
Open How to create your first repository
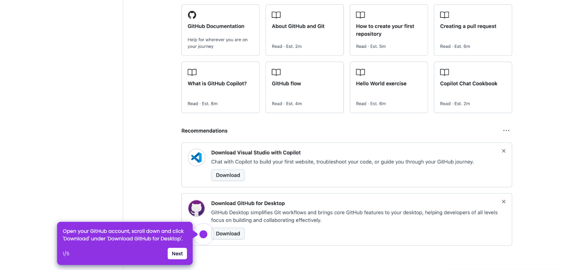coord(389,30)
